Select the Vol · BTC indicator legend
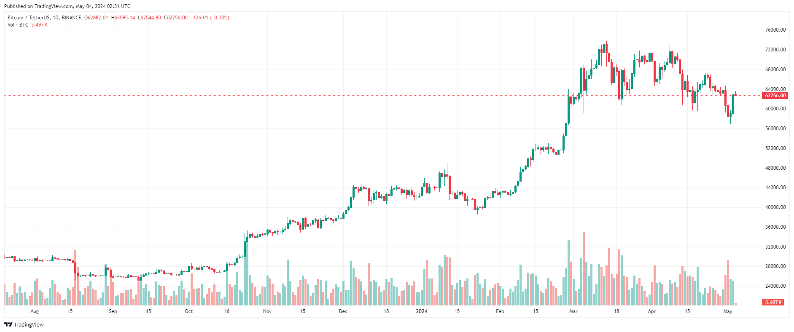The width and height of the screenshot is (794, 332). click(x=18, y=25)
